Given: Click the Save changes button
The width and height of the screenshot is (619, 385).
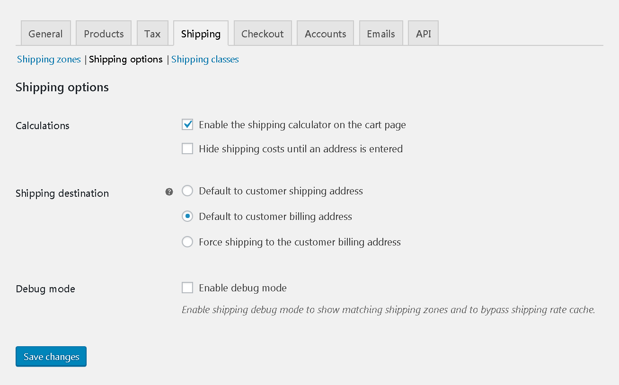Looking at the screenshot, I should click(x=51, y=357).
